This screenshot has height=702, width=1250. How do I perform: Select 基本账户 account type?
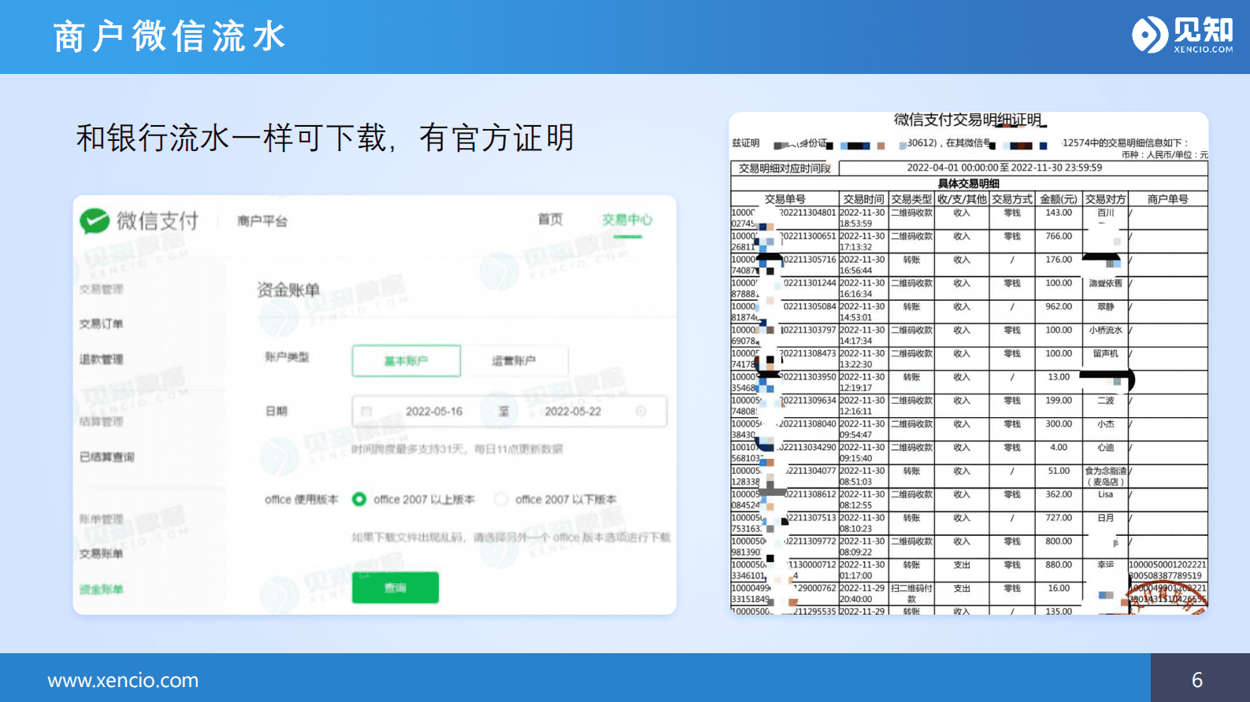[x=406, y=360]
